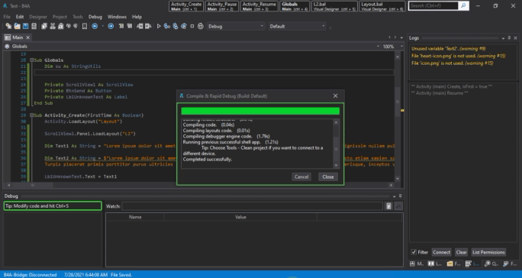The image size is (522, 278).
Task: Click the Undo toolbar icon
Action: coord(69,26)
